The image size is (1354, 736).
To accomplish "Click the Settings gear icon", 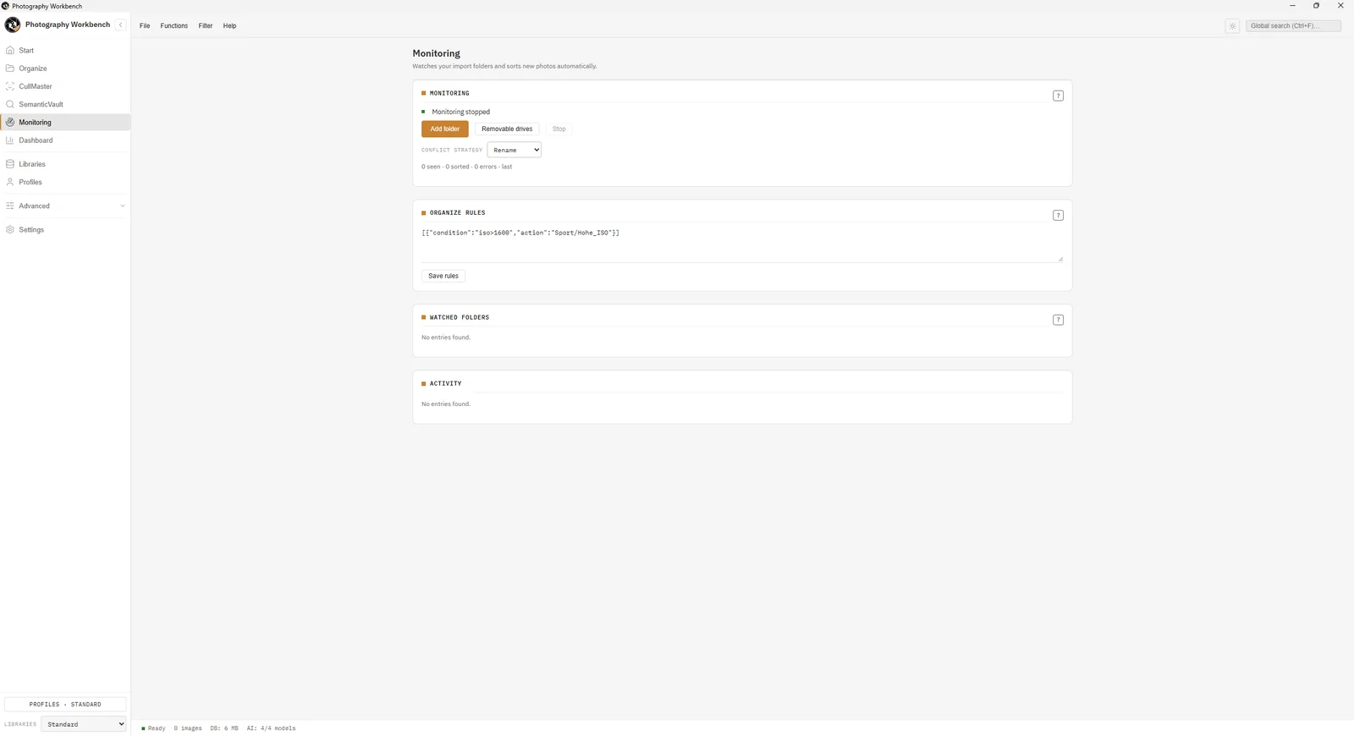I will [x=10, y=229].
